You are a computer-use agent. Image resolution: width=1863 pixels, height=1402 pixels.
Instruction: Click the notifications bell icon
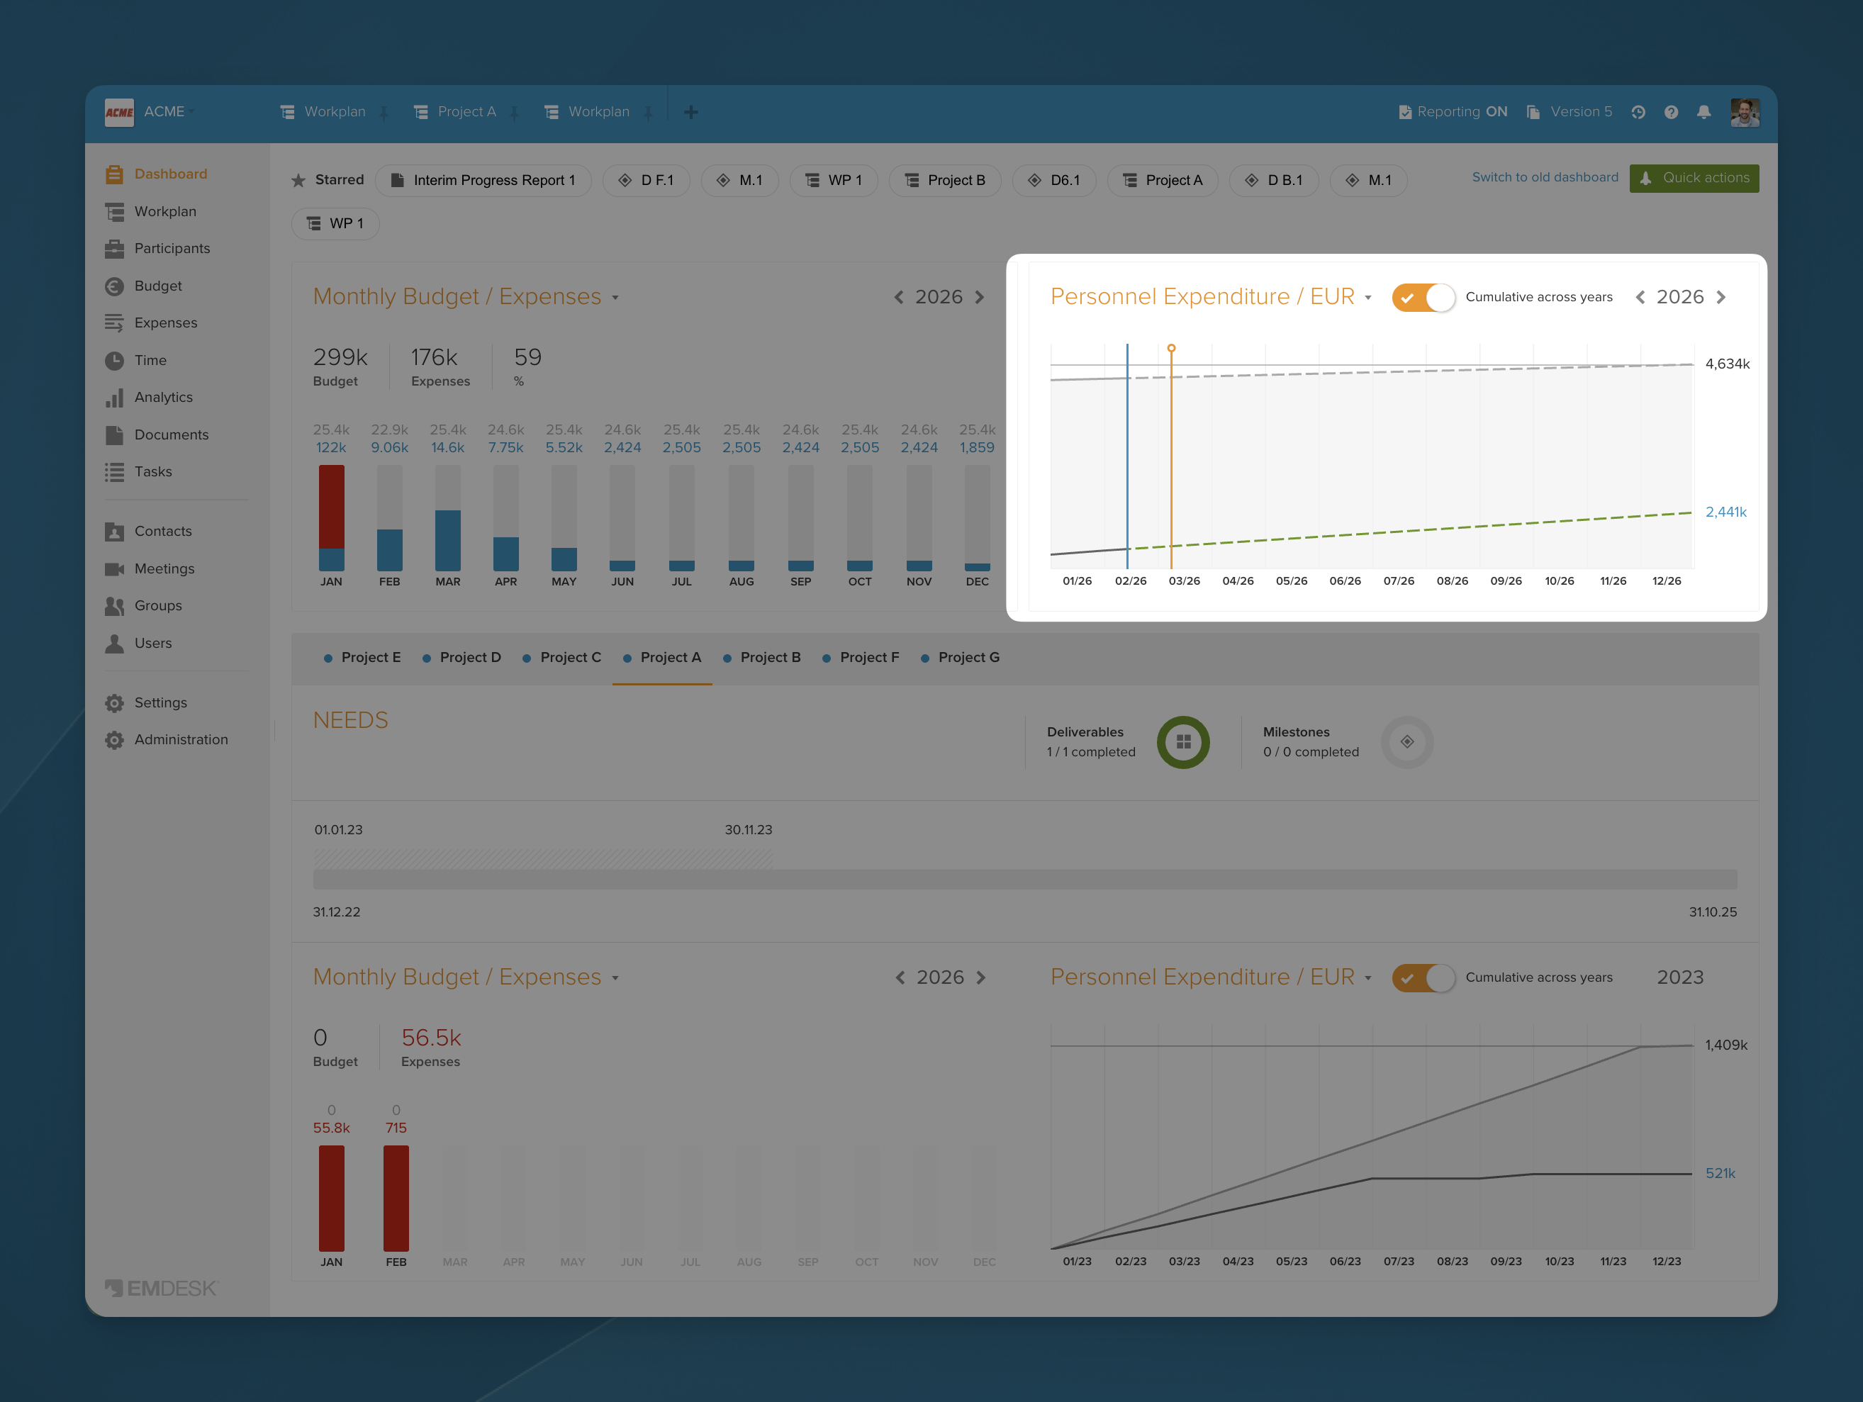1703,112
